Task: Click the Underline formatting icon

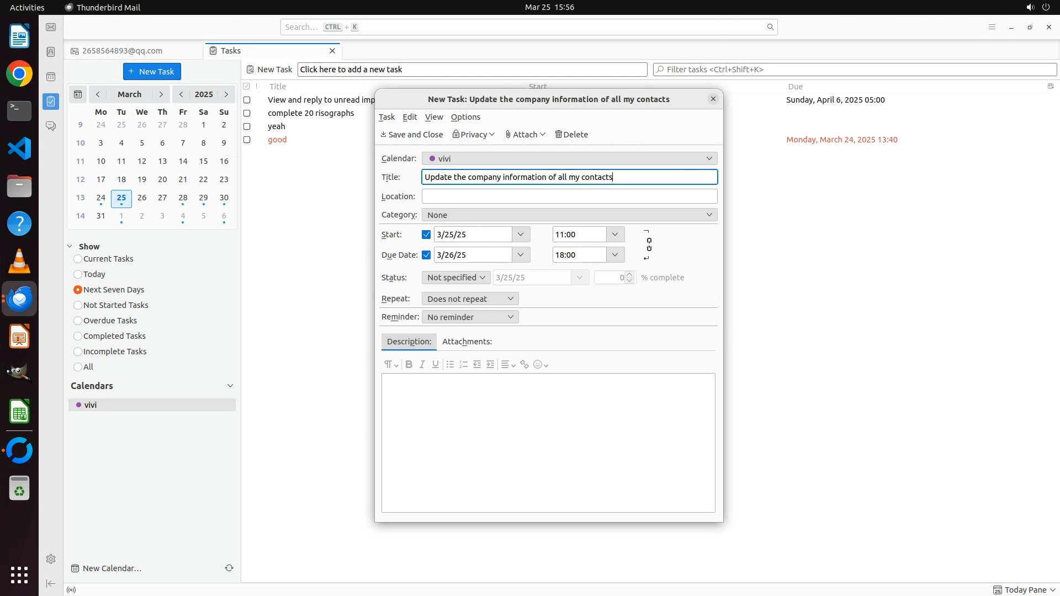Action: click(436, 364)
